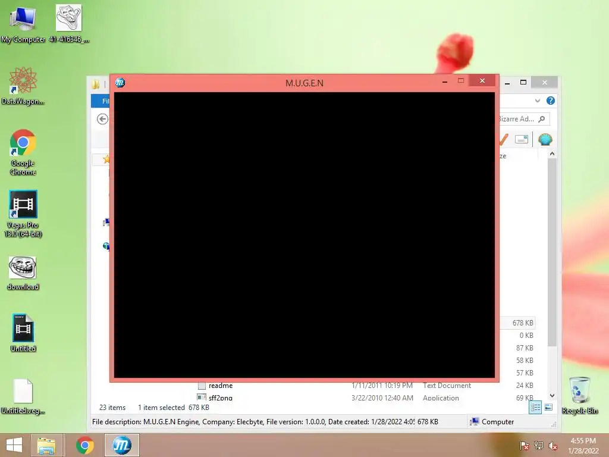
Task: Open Explorer help question mark icon
Action: coord(550,101)
